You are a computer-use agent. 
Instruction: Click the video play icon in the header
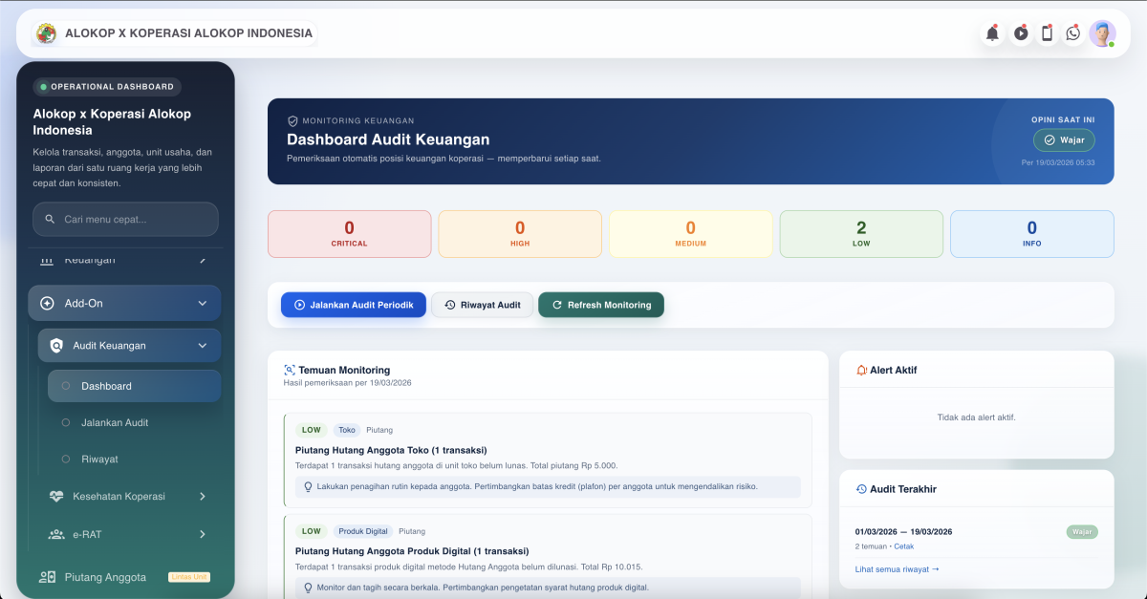[1020, 32]
